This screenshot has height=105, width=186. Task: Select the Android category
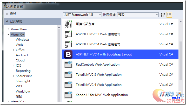coord(22,55)
